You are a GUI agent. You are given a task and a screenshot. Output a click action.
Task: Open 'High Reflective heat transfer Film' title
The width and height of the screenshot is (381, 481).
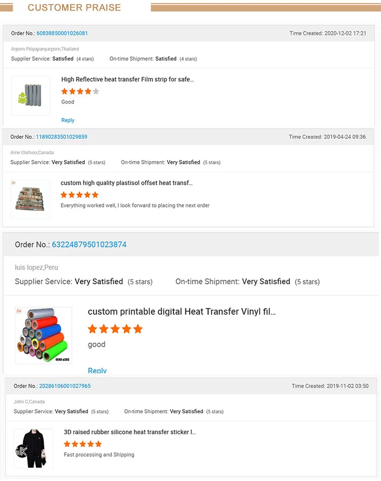click(128, 79)
